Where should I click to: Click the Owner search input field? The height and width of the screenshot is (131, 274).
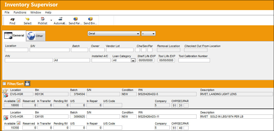(x=97, y=50)
